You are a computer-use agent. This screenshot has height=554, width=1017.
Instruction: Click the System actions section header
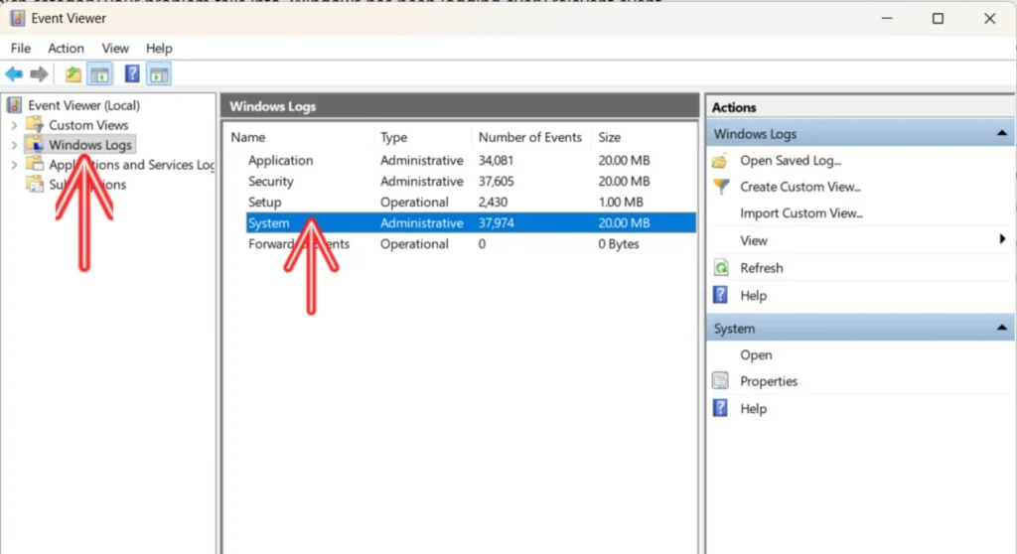coord(860,329)
